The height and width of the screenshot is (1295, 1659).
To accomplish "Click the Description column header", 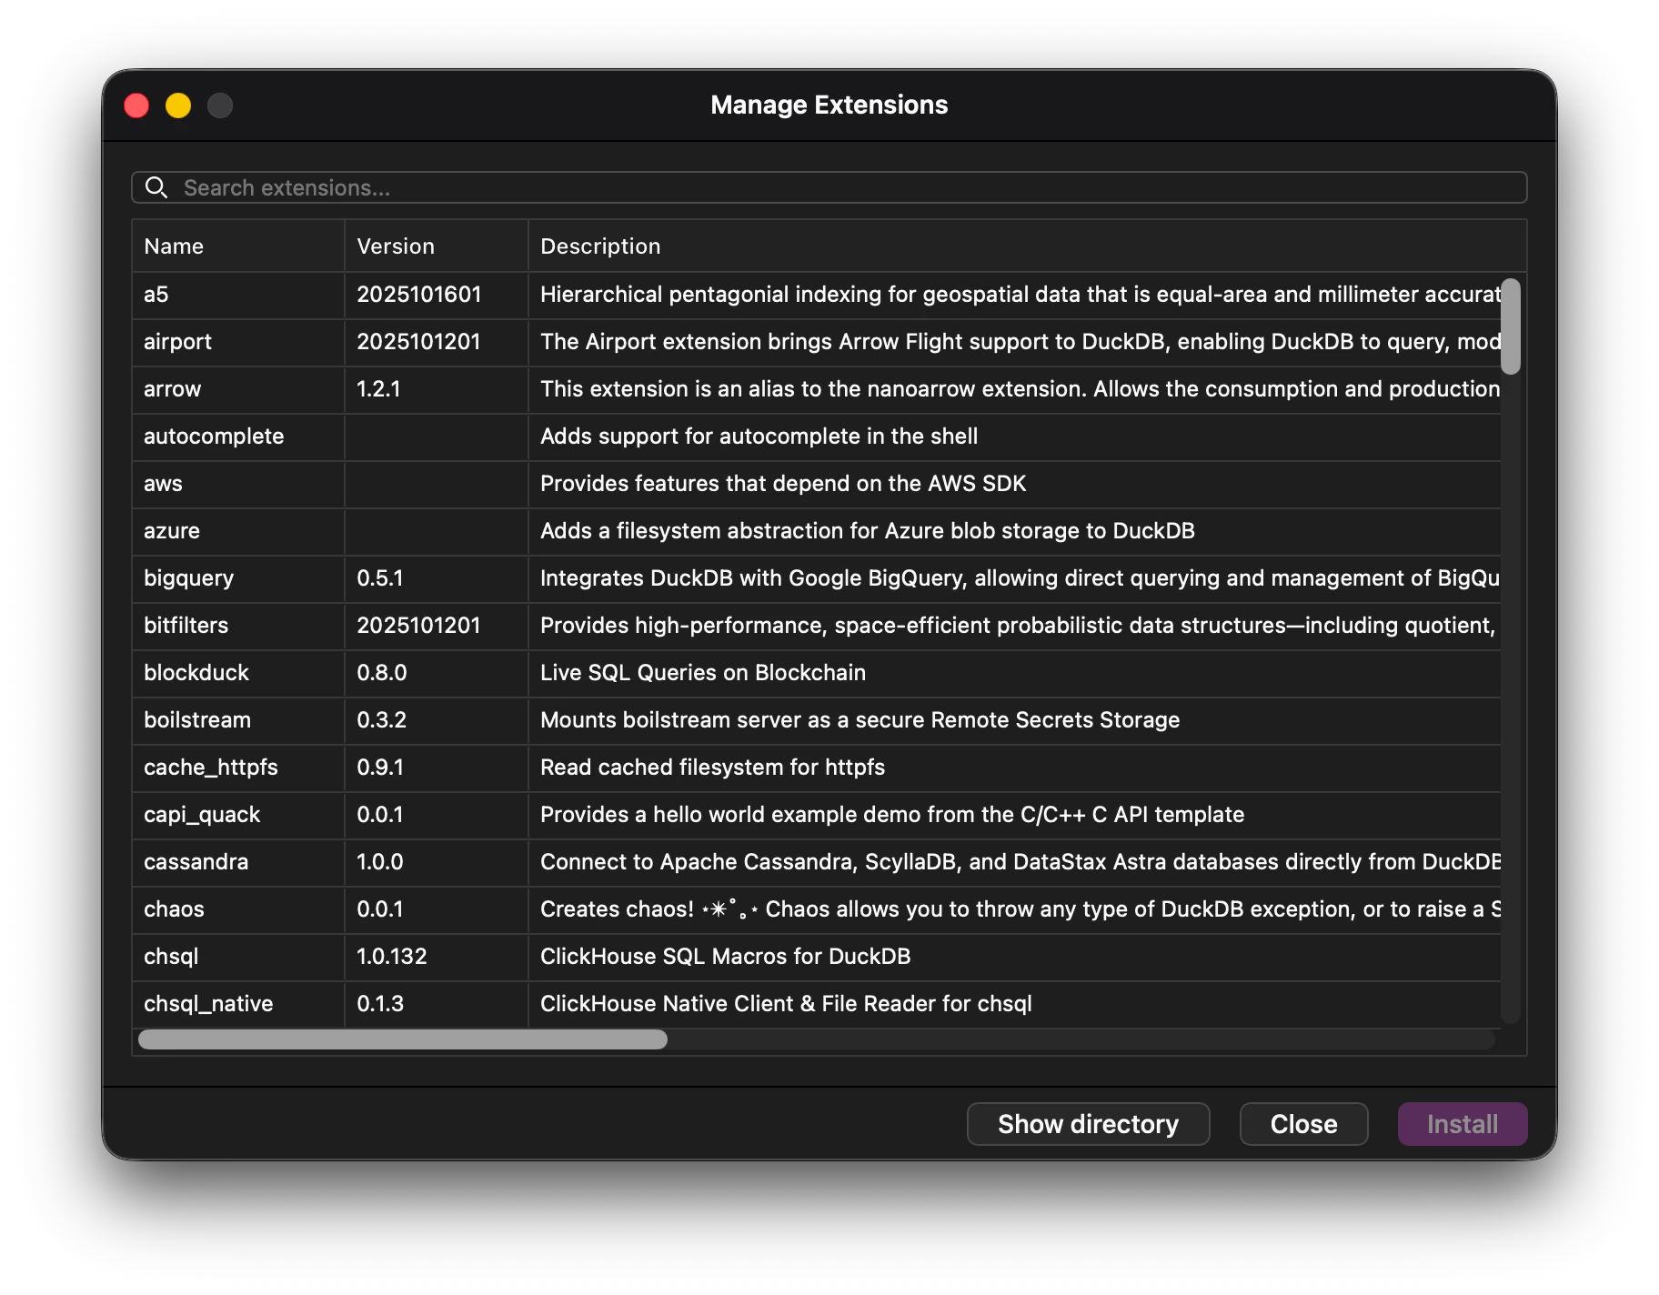I will [x=600, y=246].
